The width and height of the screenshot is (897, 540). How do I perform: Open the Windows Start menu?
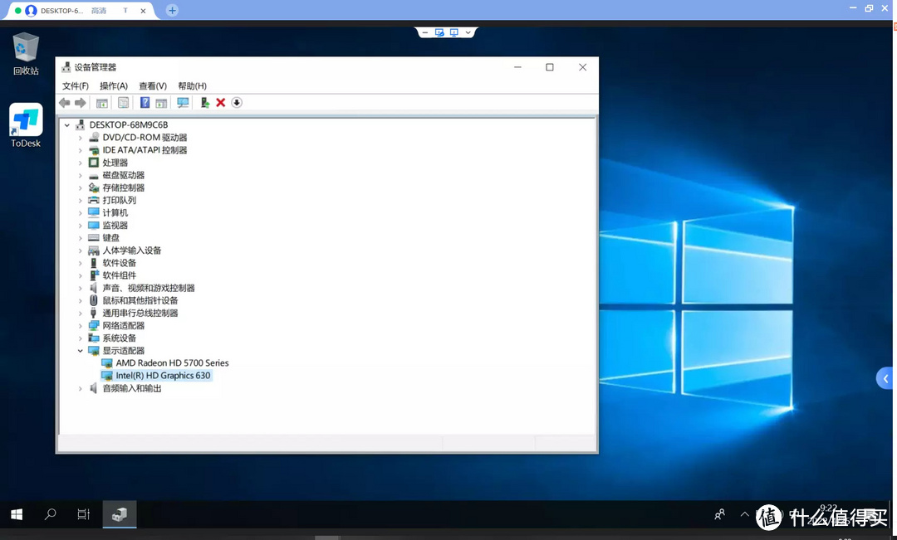(17, 514)
